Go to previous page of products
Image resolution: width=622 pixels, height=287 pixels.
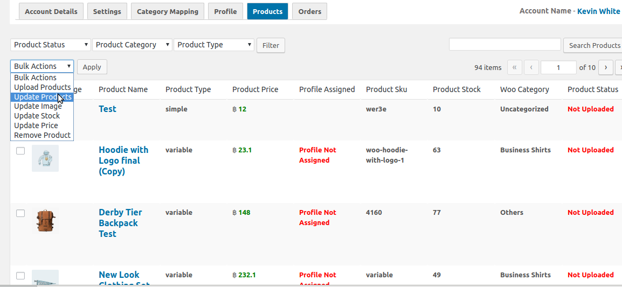pos(531,67)
